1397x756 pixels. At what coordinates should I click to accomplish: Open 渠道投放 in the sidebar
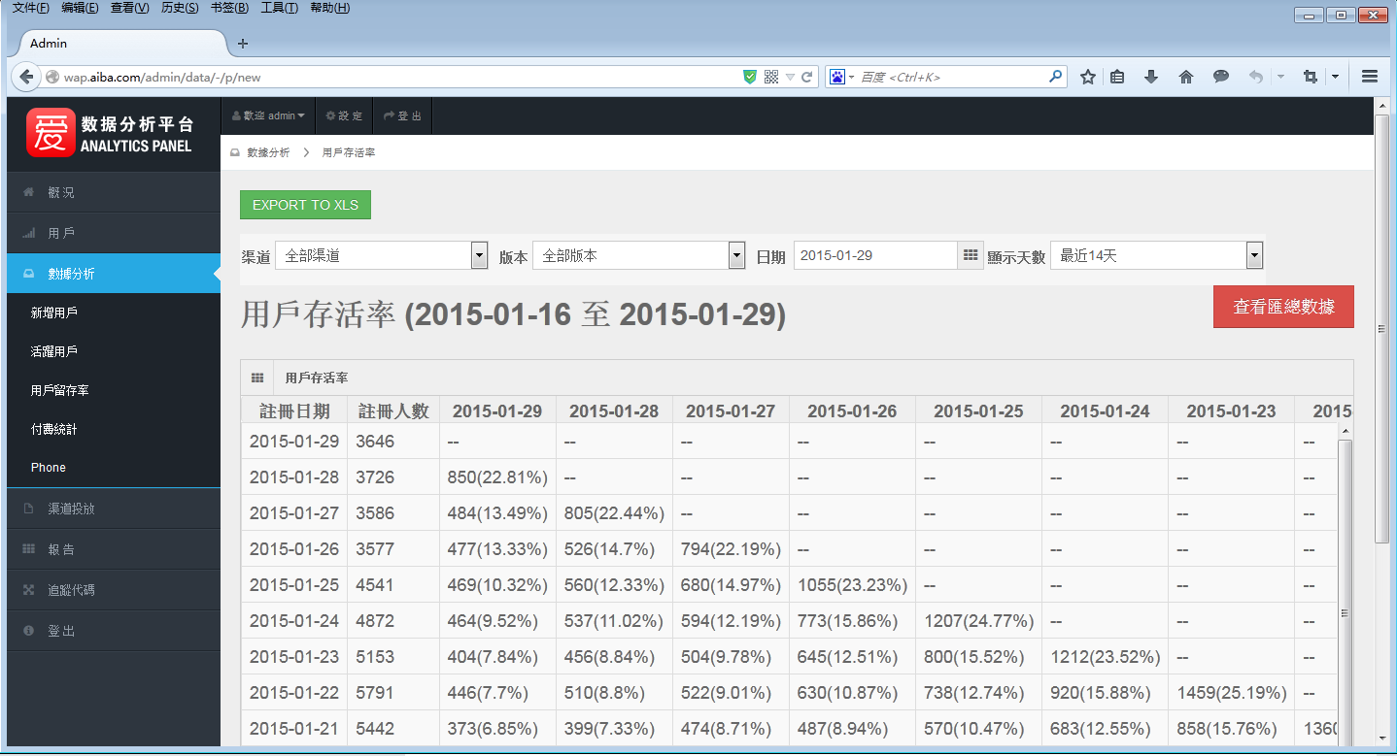click(x=114, y=509)
